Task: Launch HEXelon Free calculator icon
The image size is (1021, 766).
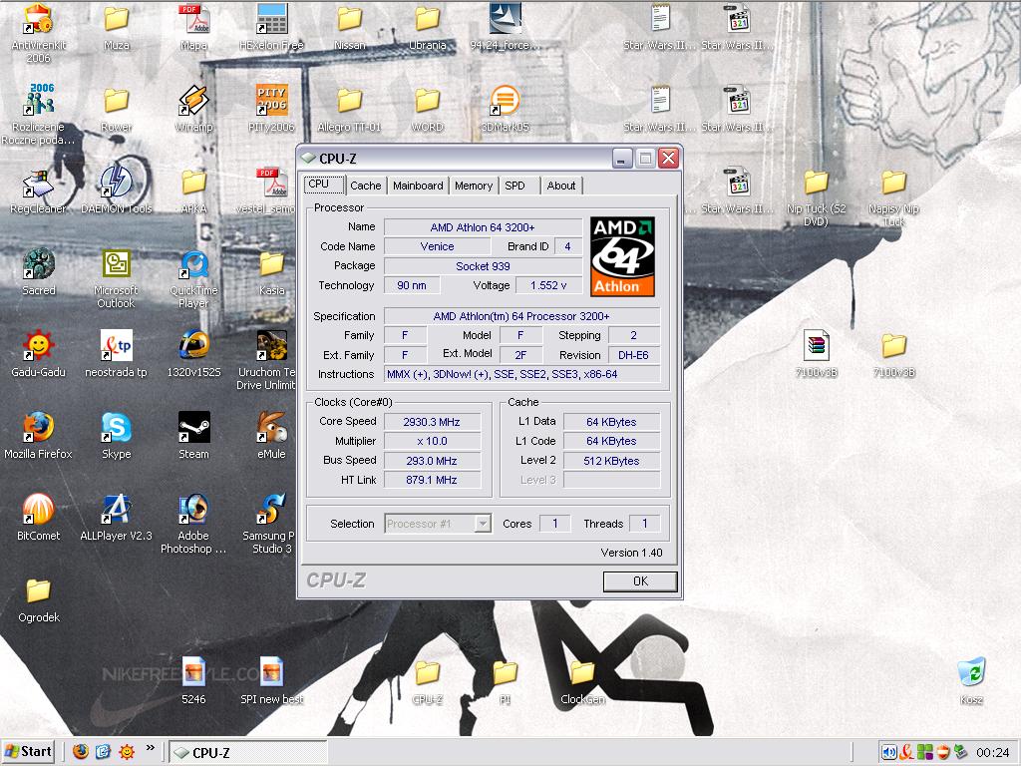Action: point(271,27)
